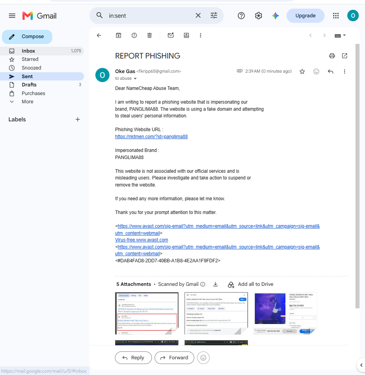Open the input tools keyboard dropdown
The image size is (365, 375).
340,35
